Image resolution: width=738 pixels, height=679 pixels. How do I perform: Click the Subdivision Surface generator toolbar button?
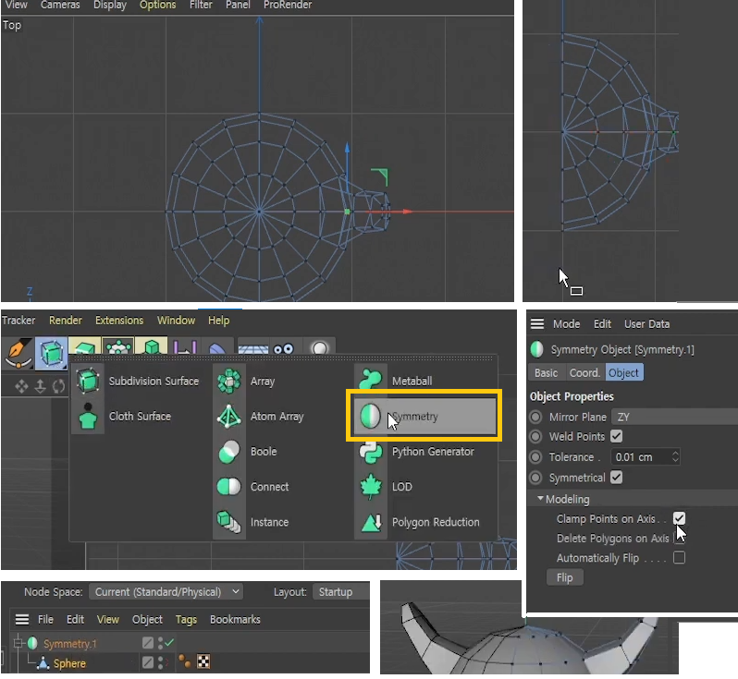51,353
